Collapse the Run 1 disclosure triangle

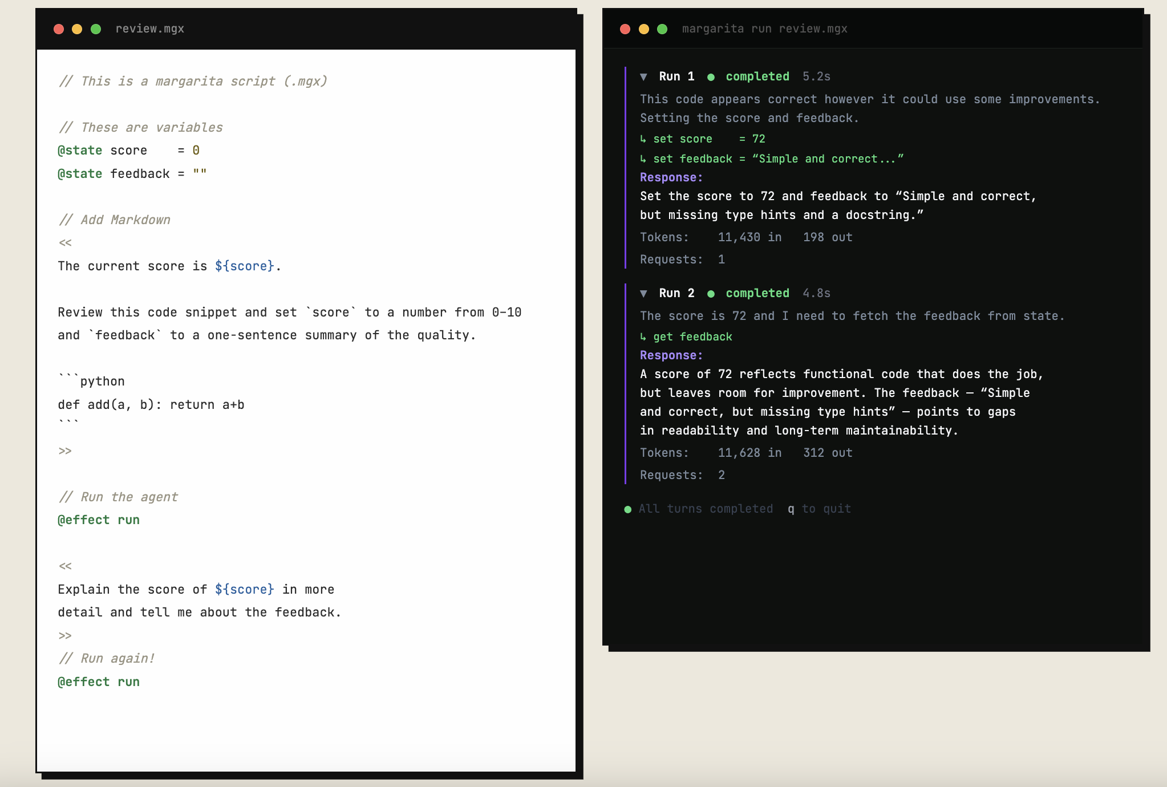(x=643, y=77)
